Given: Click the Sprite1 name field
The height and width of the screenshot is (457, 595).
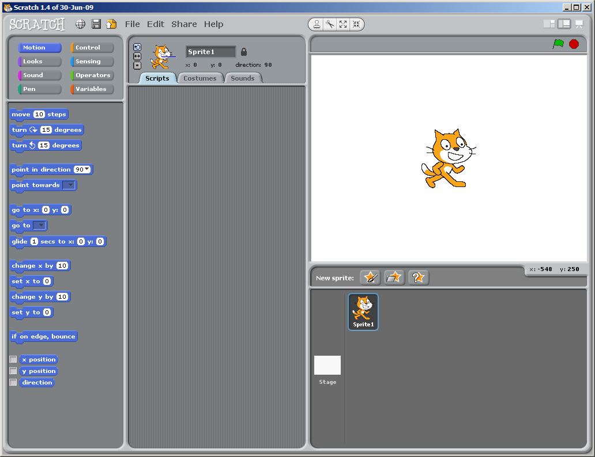Looking at the screenshot, I should coord(210,52).
